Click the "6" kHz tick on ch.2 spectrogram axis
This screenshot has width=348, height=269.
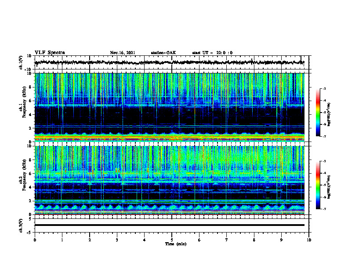[30, 174]
